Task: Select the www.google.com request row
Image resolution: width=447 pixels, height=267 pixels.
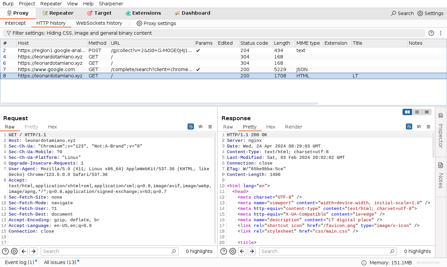Action: point(223,69)
